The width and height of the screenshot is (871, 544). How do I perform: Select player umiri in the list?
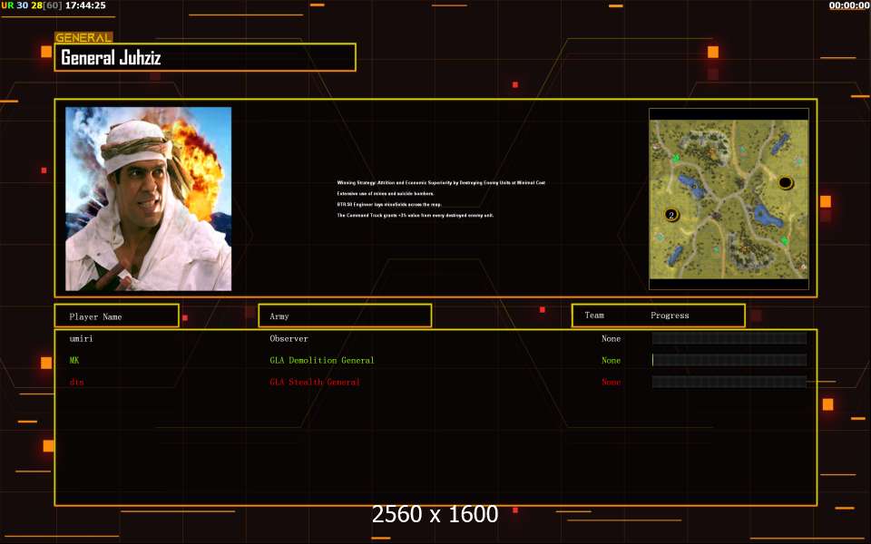(81, 338)
